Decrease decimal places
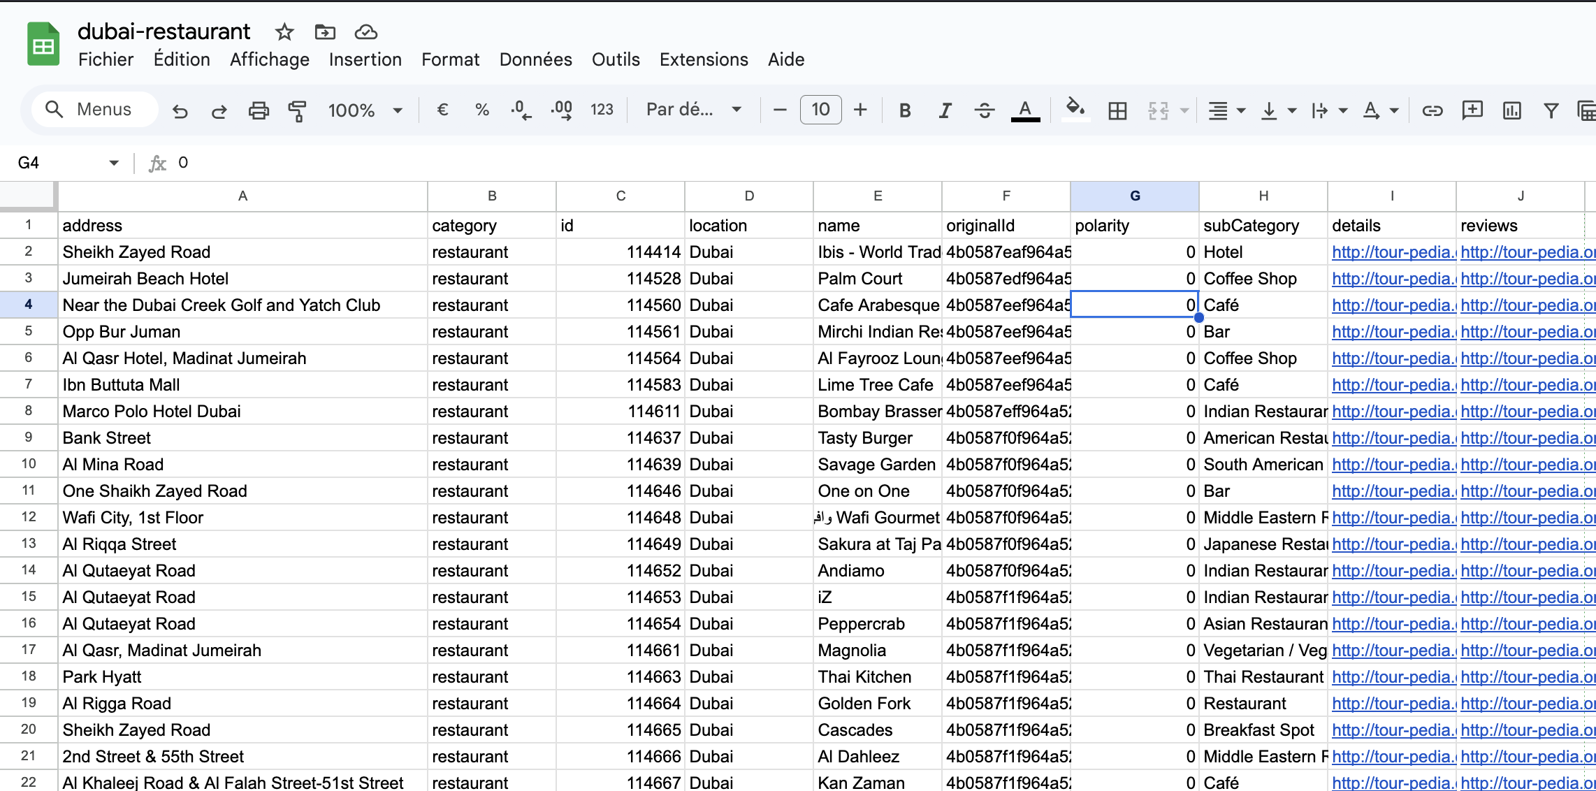The width and height of the screenshot is (1596, 791). (521, 110)
